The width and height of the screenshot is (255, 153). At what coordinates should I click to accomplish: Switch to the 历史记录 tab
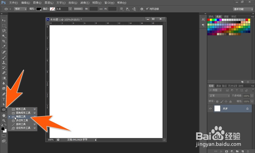pyautogui.click(x=233, y=86)
